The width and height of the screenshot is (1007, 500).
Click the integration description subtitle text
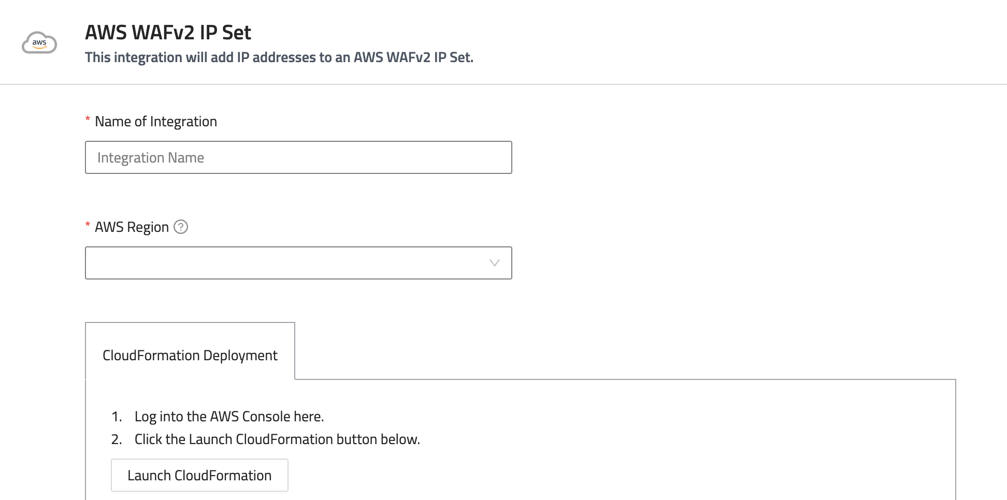[279, 57]
